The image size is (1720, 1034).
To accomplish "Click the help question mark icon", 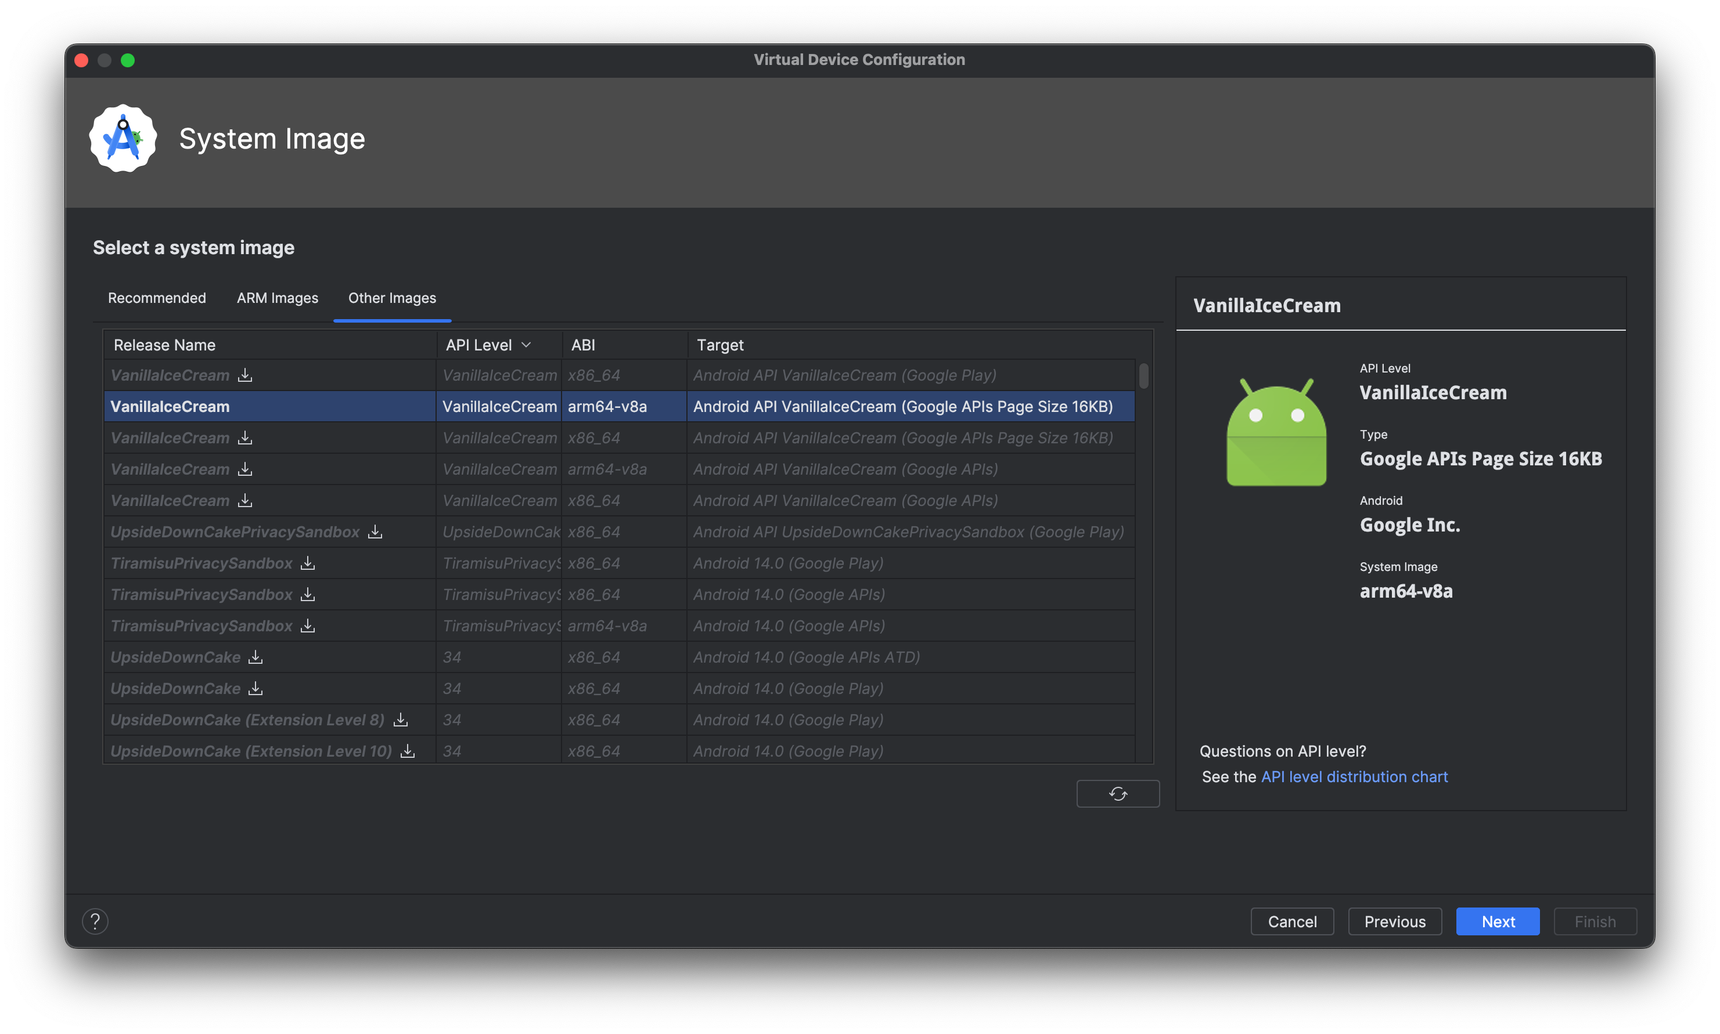I will 96,921.
